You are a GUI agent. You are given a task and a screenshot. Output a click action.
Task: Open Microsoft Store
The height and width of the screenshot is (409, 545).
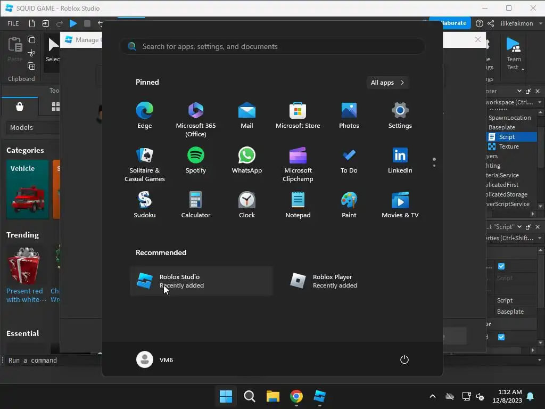pos(298,115)
